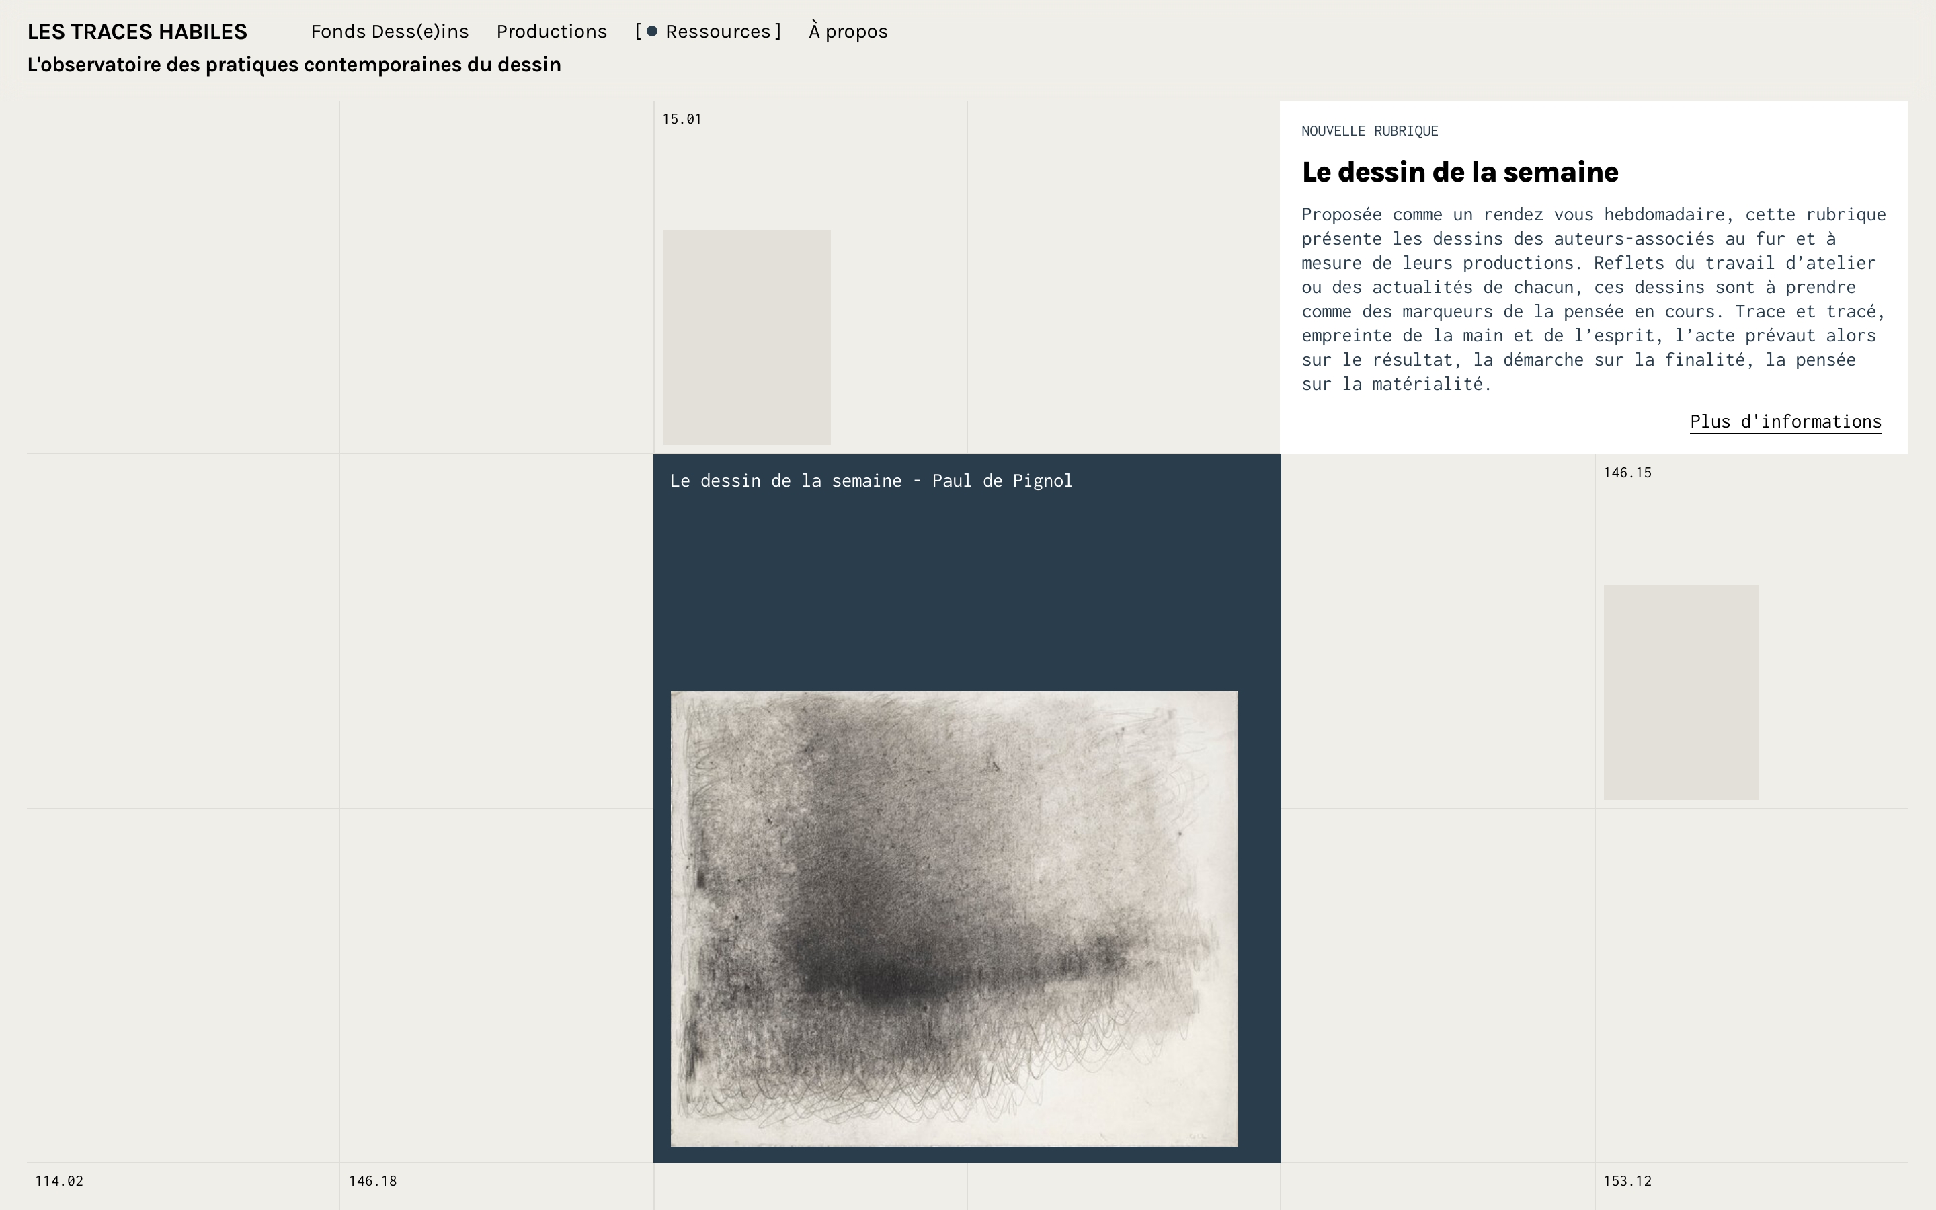The width and height of the screenshot is (1936, 1210).
Task: Click the Plus d'informations link
Action: 1785,421
